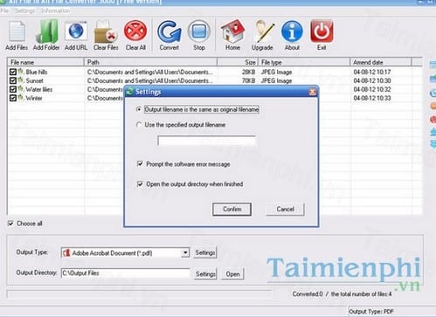Click the PDF icon in Output Type box
The height and width of the screenshot is (317, 436).
pyautogui.click(x=66, y=252)
